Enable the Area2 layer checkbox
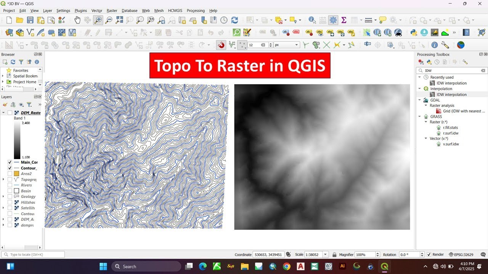The height and width of the screenshot is (274, 488). (x=10, y=174)
